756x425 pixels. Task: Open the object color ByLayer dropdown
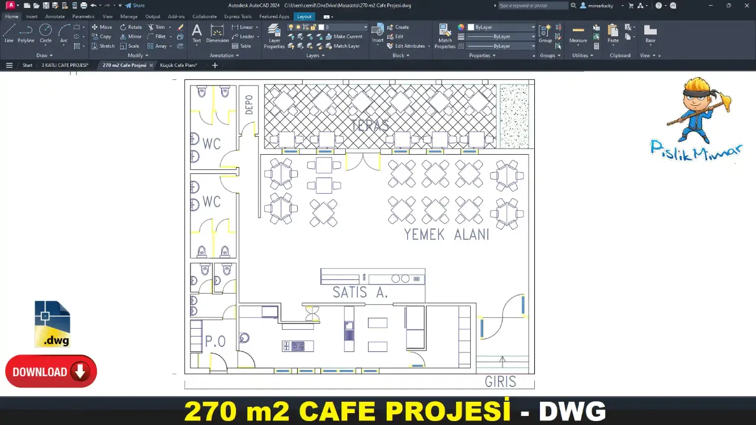[501, 27]
